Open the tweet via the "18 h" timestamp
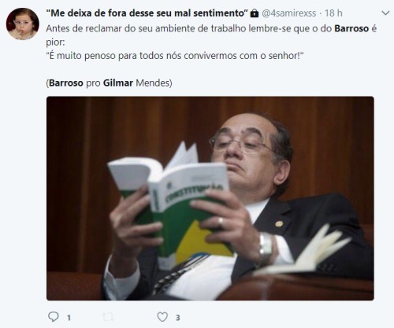The image size is (394, 328). (x=333, y=13)
